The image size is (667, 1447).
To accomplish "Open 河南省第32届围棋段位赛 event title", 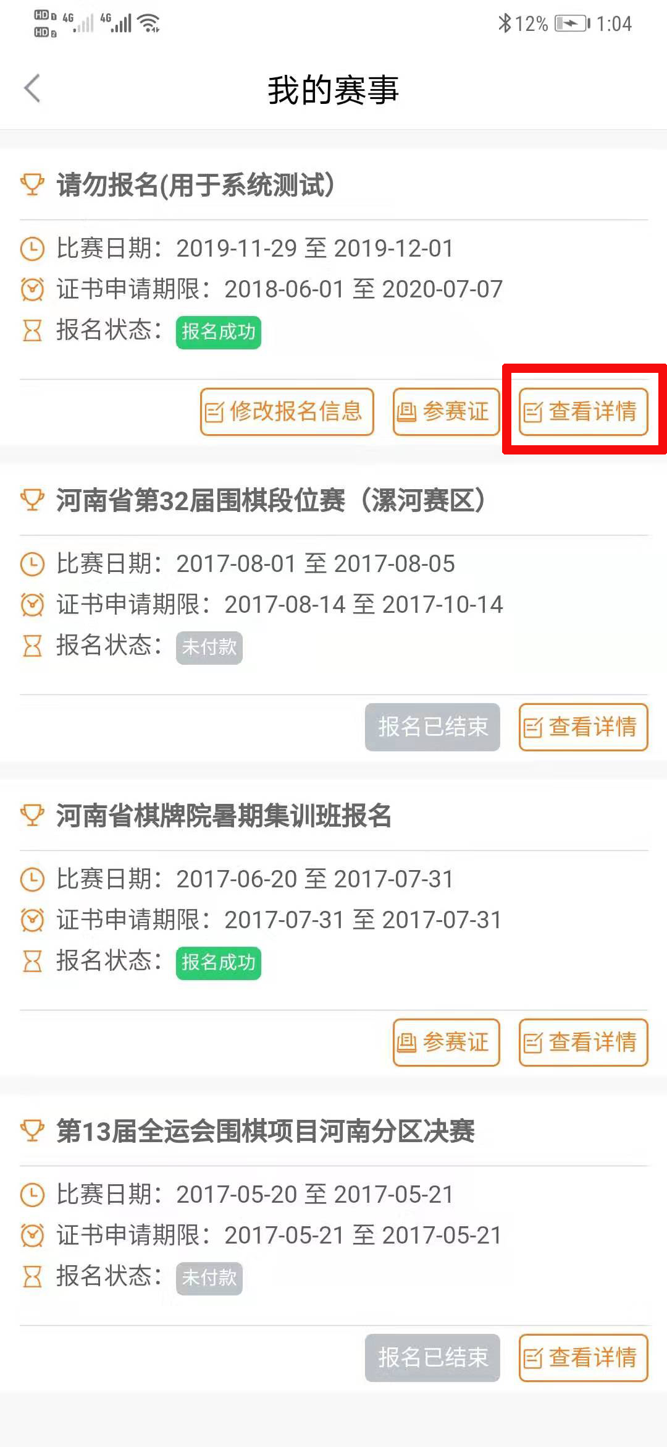I will click(x=271, y=500).
